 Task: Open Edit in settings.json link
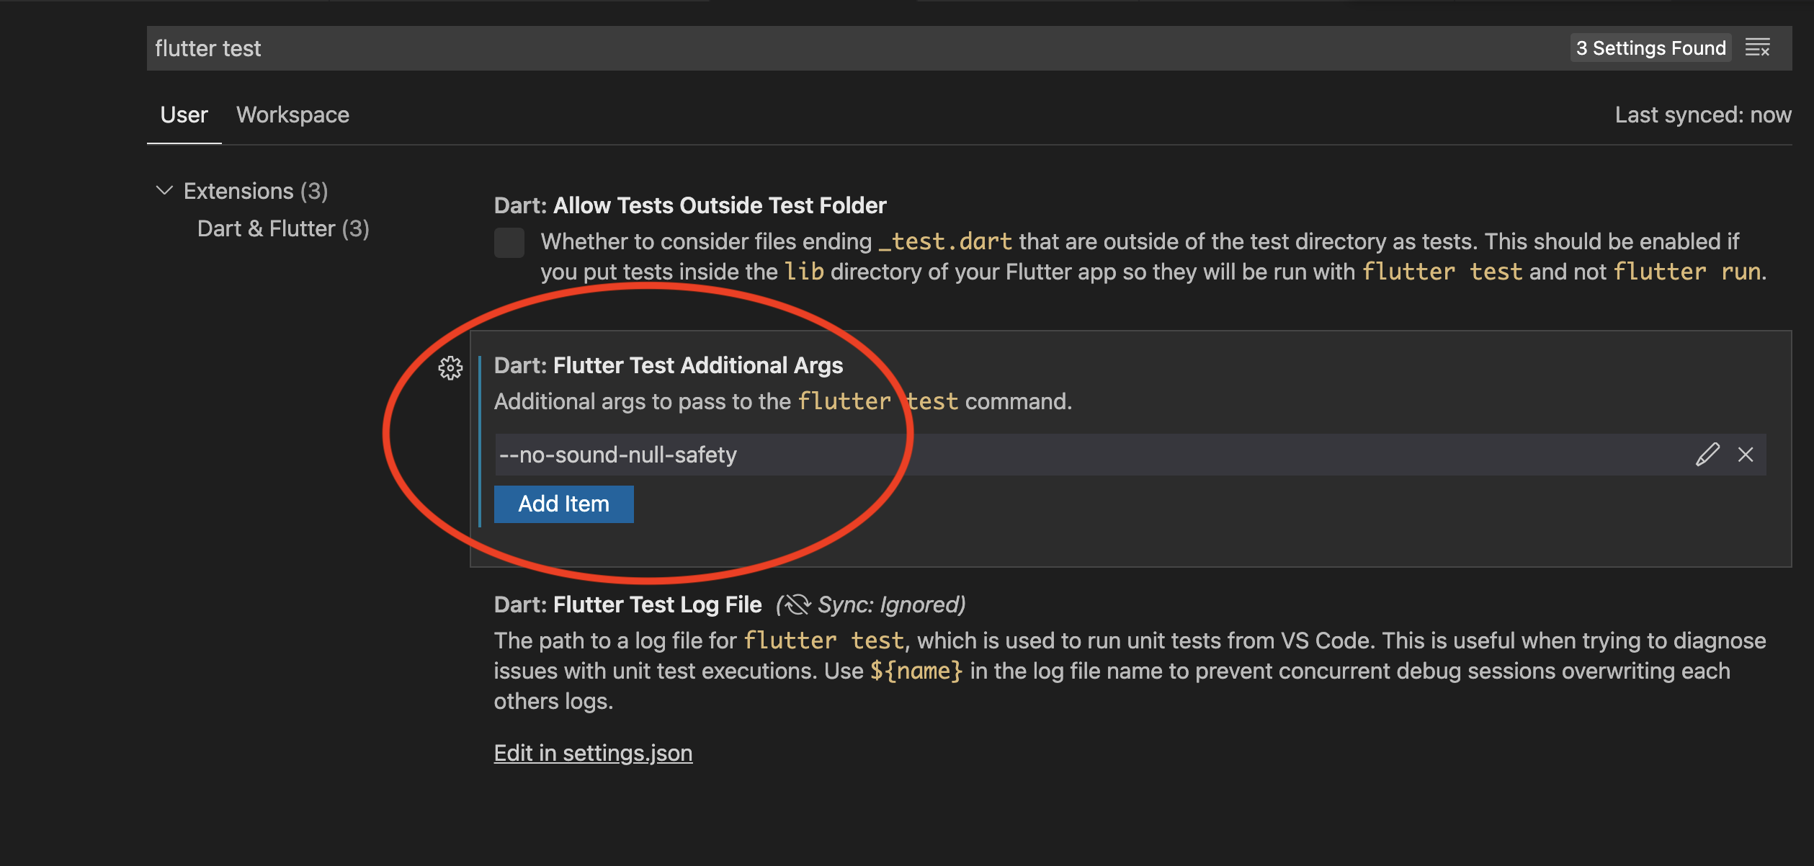593,753
